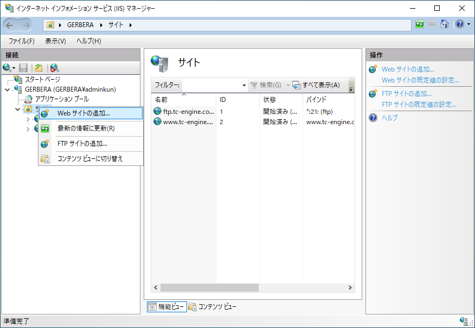Click the GERBERA breadcrumb in address bar
This screenshot has height=328, width=475.
point(80,25)
